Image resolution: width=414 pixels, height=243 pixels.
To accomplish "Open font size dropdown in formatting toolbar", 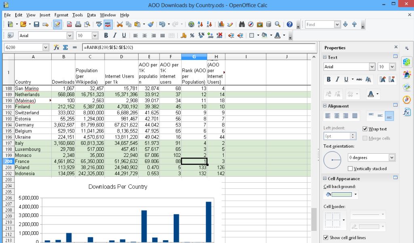I will click(95, 35).
